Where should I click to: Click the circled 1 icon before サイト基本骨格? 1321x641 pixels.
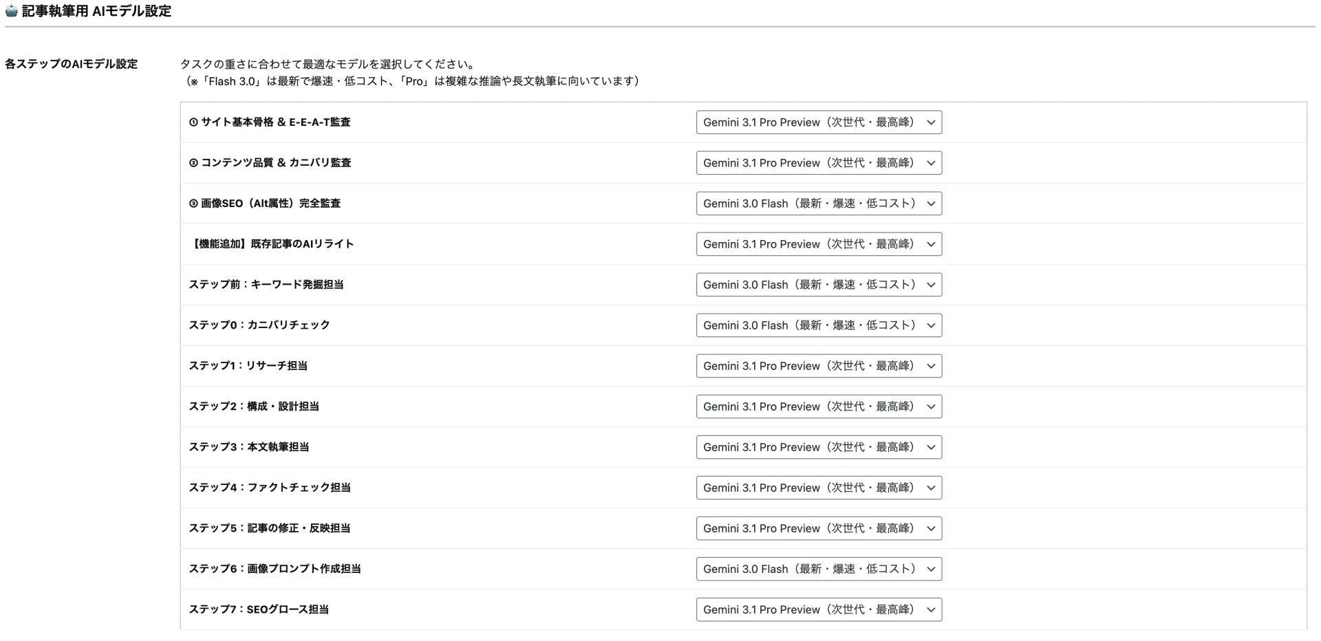(193, 122)
